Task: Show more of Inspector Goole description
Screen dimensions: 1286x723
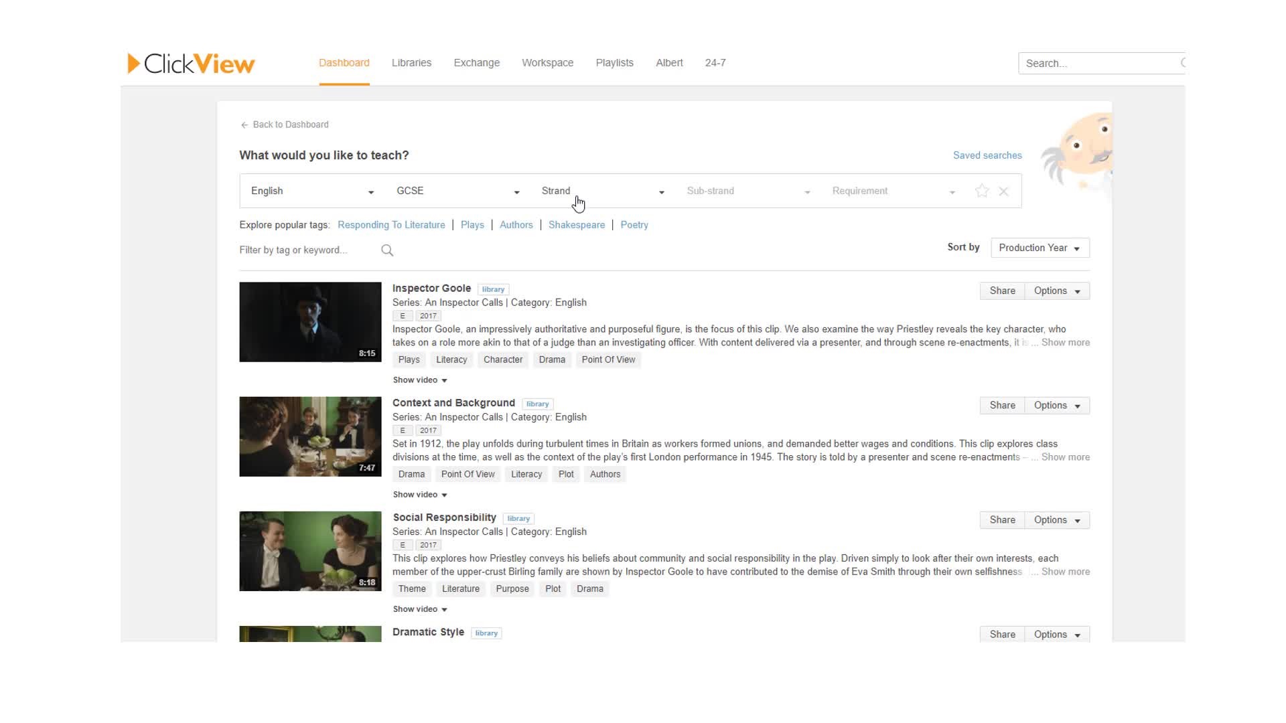Action: pyautogui.click(x=1066, y=343)
